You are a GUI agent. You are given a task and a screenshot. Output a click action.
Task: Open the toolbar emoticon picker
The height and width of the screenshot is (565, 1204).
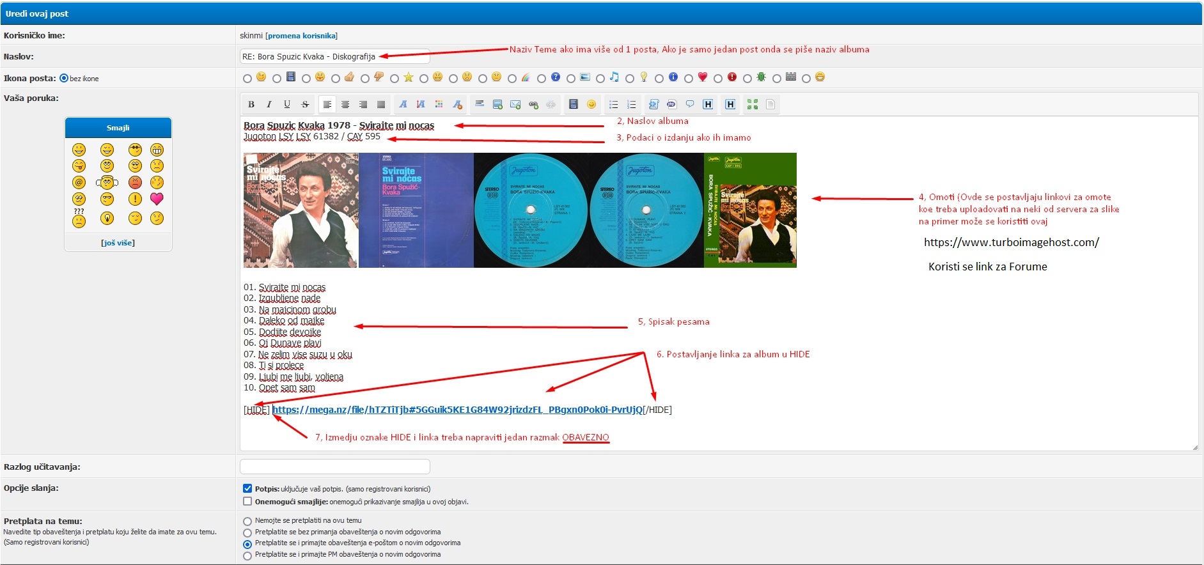(x=591, y=104)
